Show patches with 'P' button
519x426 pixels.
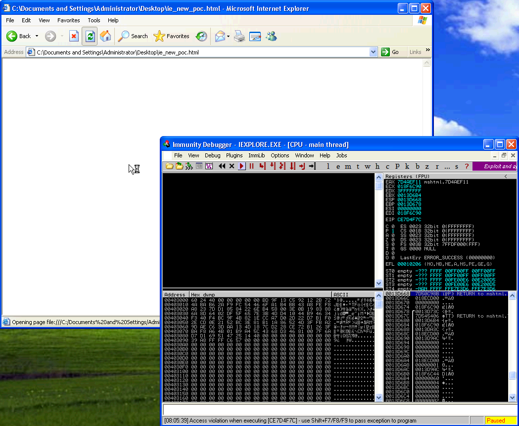click(397, 166)
